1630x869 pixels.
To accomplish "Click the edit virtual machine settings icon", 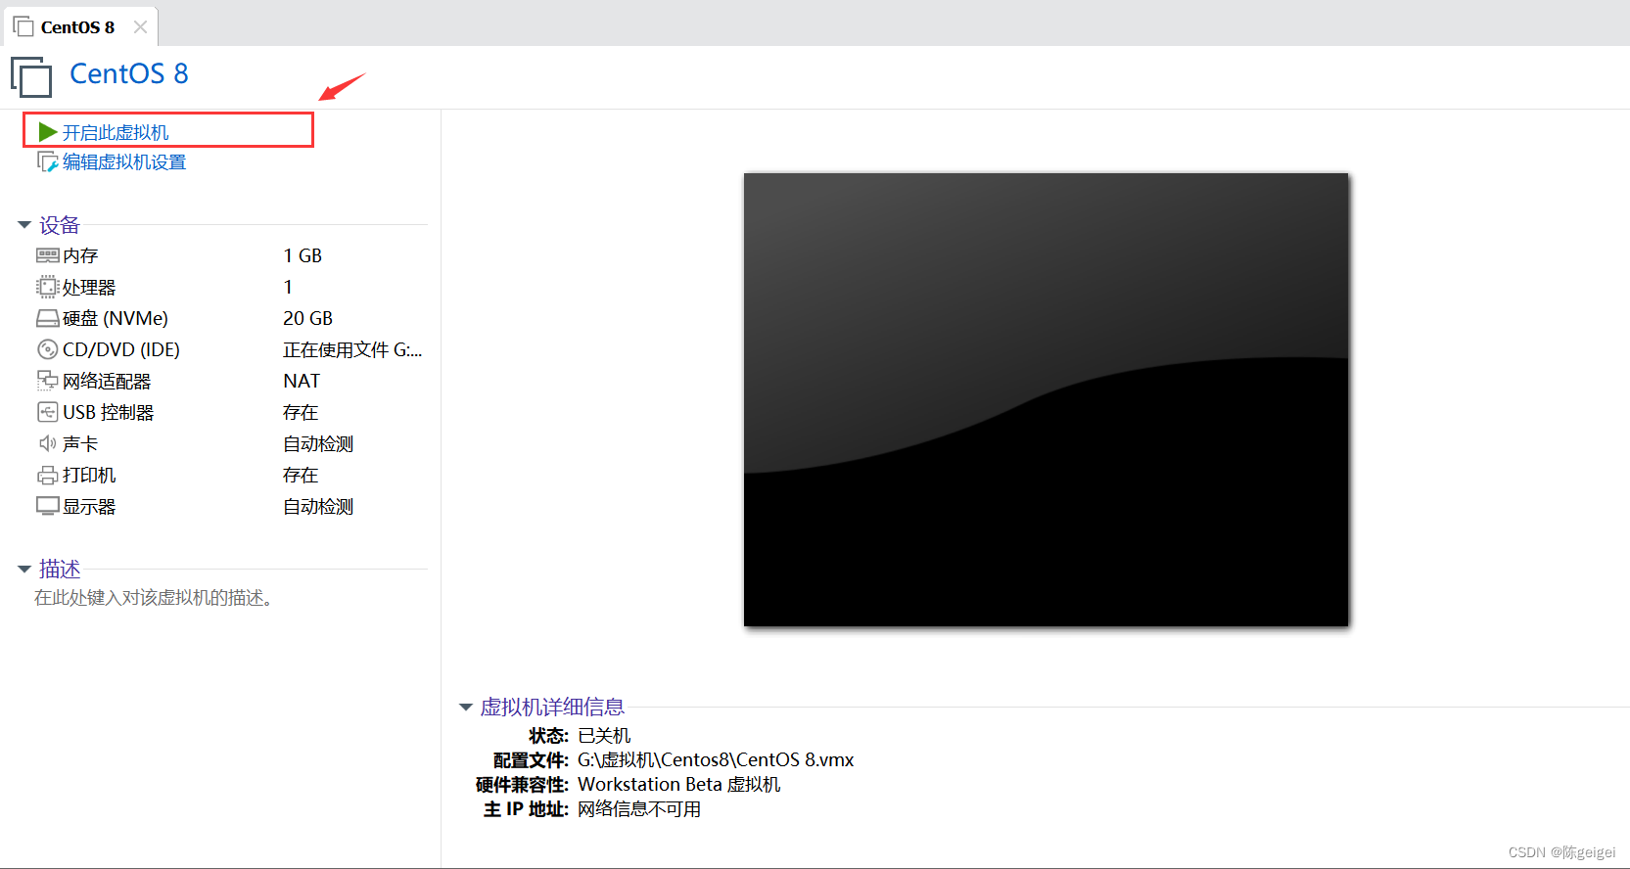I will pyautogui.click(x=48, y=161).
